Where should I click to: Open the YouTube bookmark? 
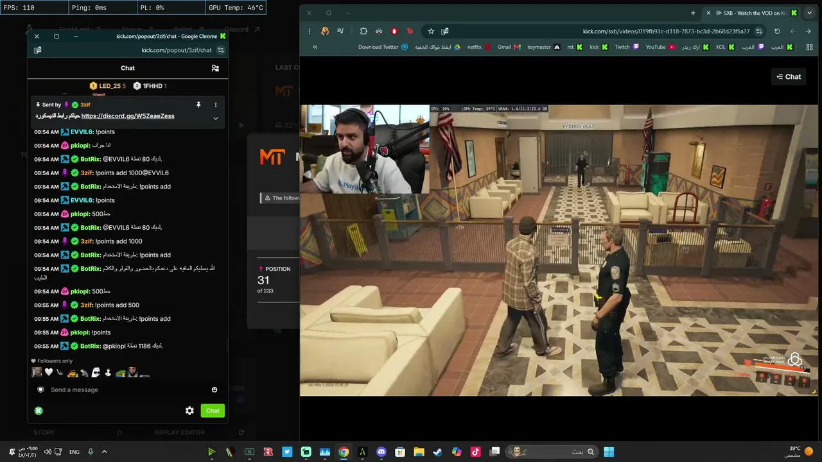click(x=660, y=47)
